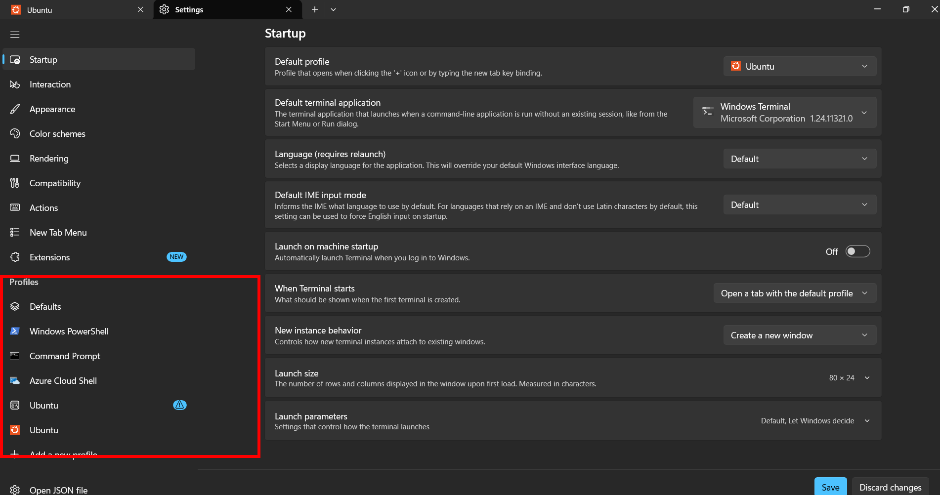Click the NEW badge beside Extensions

click(x=176, y=257)
